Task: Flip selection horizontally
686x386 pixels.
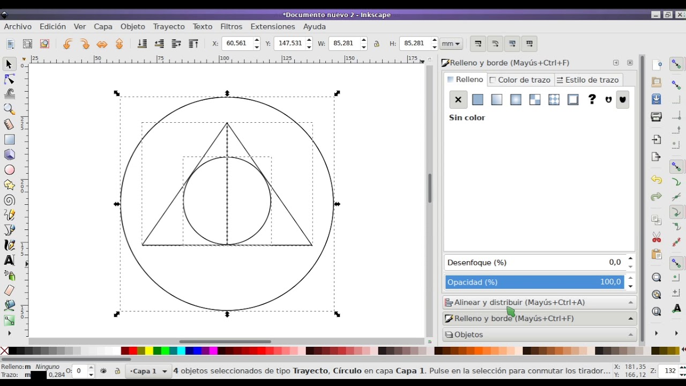Action: pos(102,44)
